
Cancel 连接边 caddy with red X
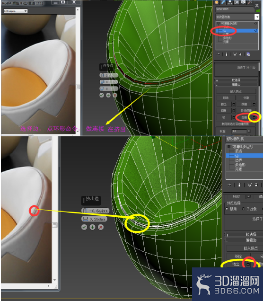point(115,95)
